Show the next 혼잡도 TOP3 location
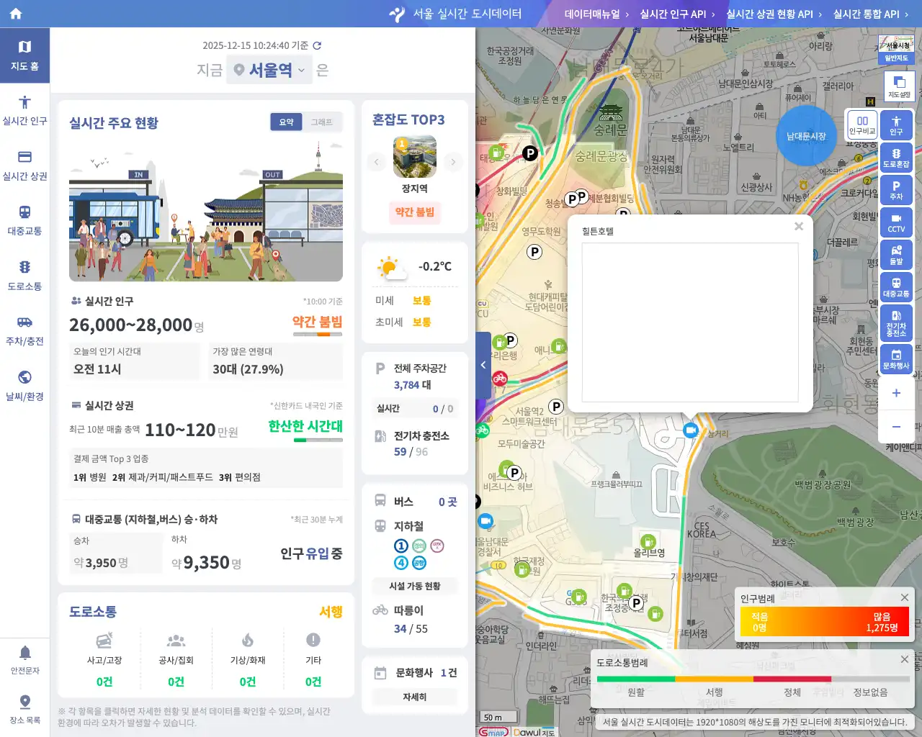The height and width of the screenshot is (737, 922). [453, 162]
